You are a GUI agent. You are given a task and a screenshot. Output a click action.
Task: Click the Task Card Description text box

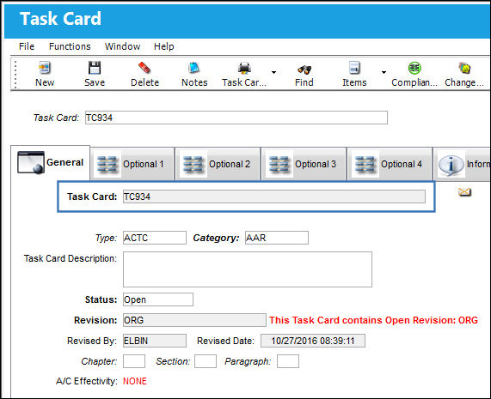248,269
